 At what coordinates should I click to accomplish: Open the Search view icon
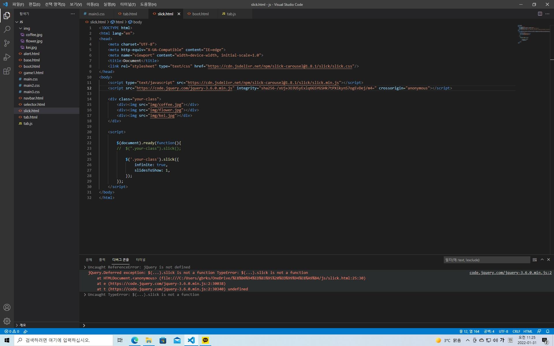click(7, 29)
